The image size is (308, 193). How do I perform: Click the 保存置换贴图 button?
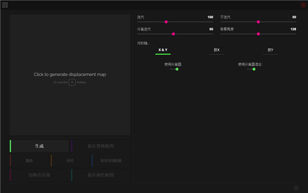pyautogui.click(x=101, y=146)
